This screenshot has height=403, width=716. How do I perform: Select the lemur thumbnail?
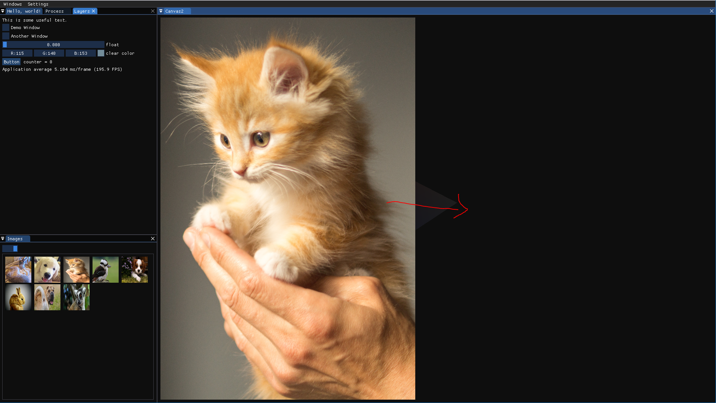[76, 297]
